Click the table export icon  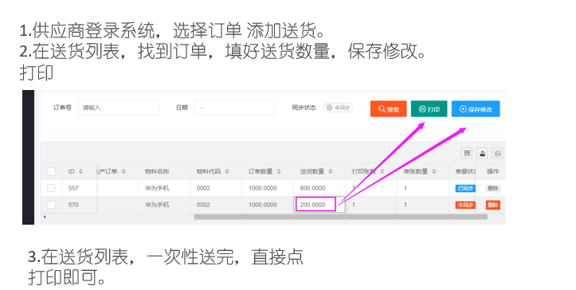tap(482, 153)
